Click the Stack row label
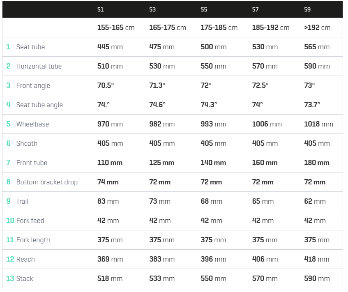The image size is (348, 292). [25, 278]
